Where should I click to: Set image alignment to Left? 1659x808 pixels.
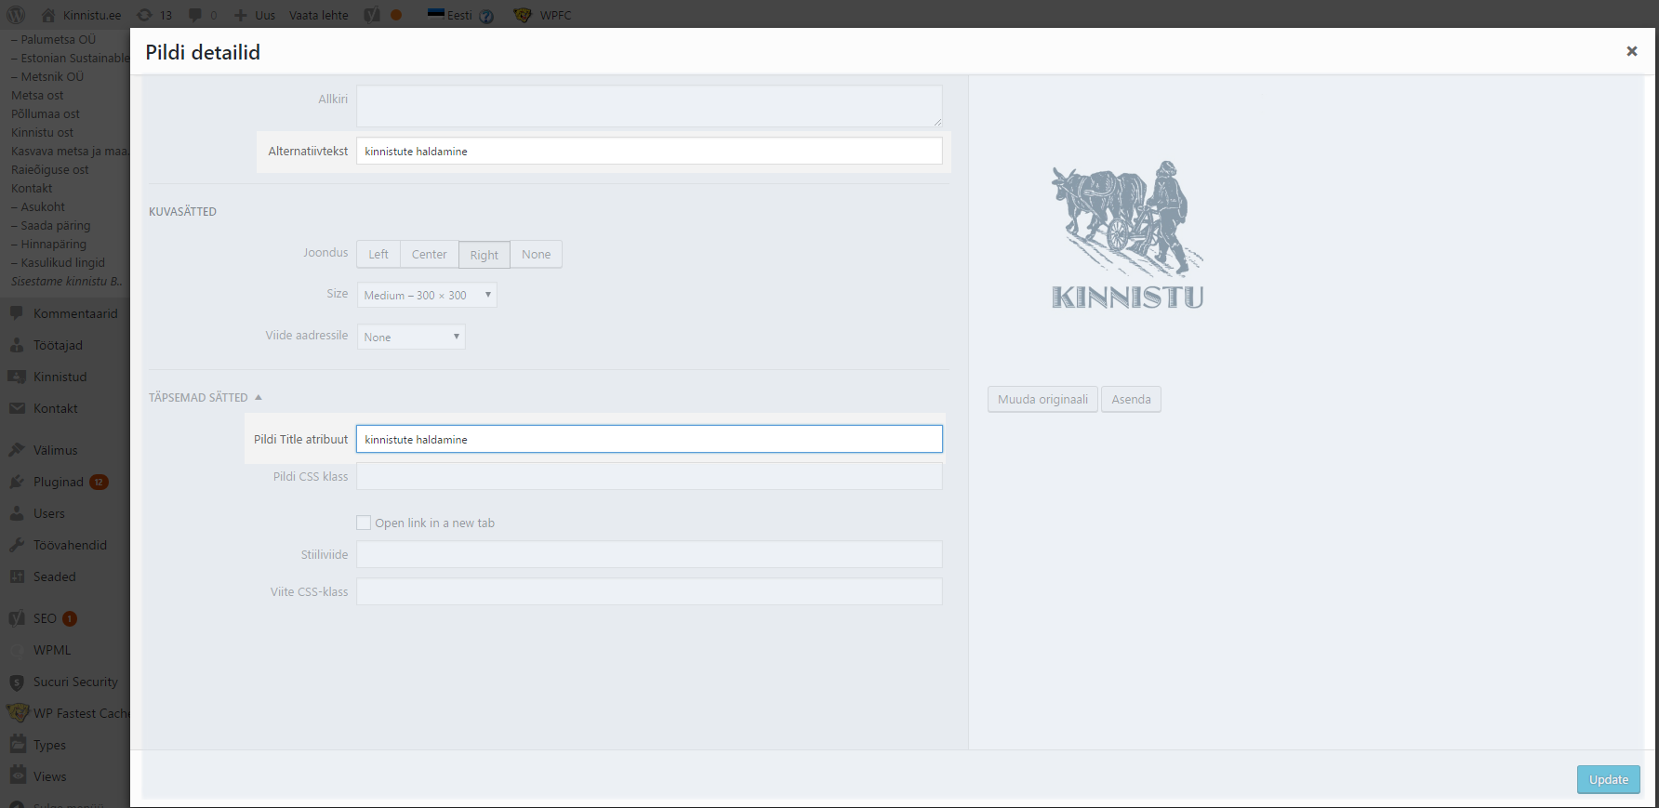coord(378,254)
